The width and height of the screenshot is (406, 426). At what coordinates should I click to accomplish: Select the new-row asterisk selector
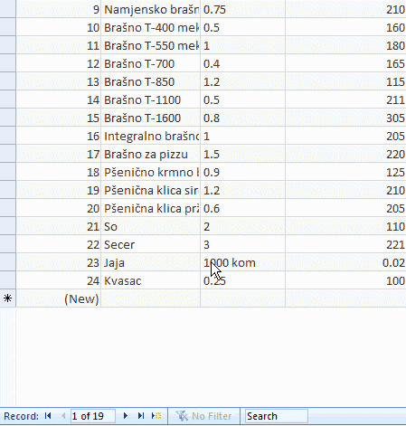[8, 298]
